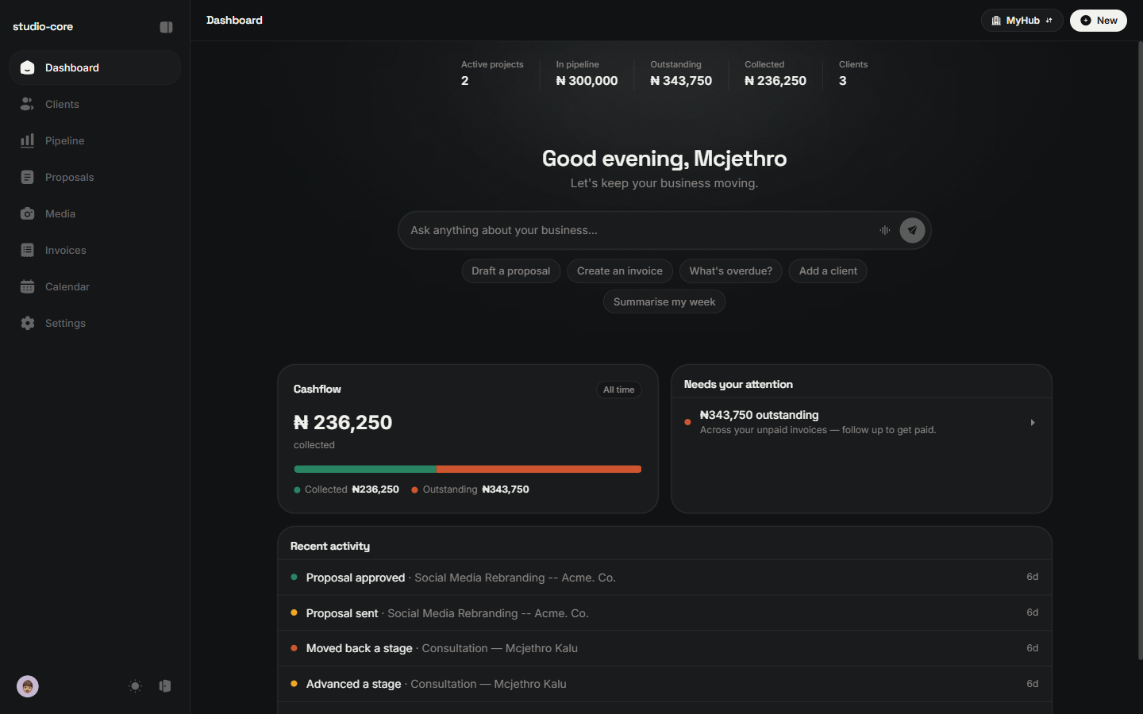Open the Media section
The height and width of the screenshot is (714, 1143).
94,213
